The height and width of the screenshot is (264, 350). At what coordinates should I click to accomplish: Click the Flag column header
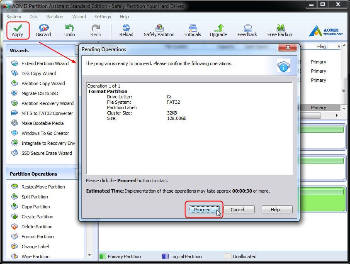(321, 46)
